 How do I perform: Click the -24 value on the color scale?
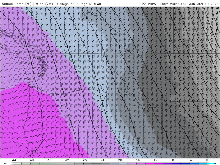pyautogui.click(x=101, y=160)
